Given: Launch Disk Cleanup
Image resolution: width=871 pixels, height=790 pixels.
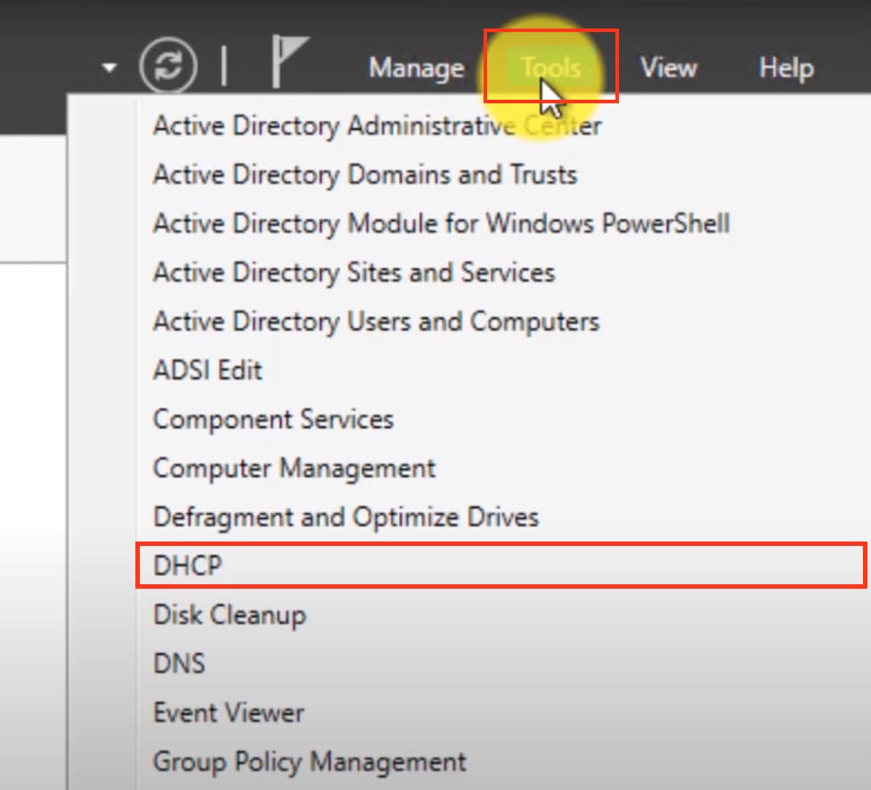Looking at the screenshot, I should [x=229, y=615].
